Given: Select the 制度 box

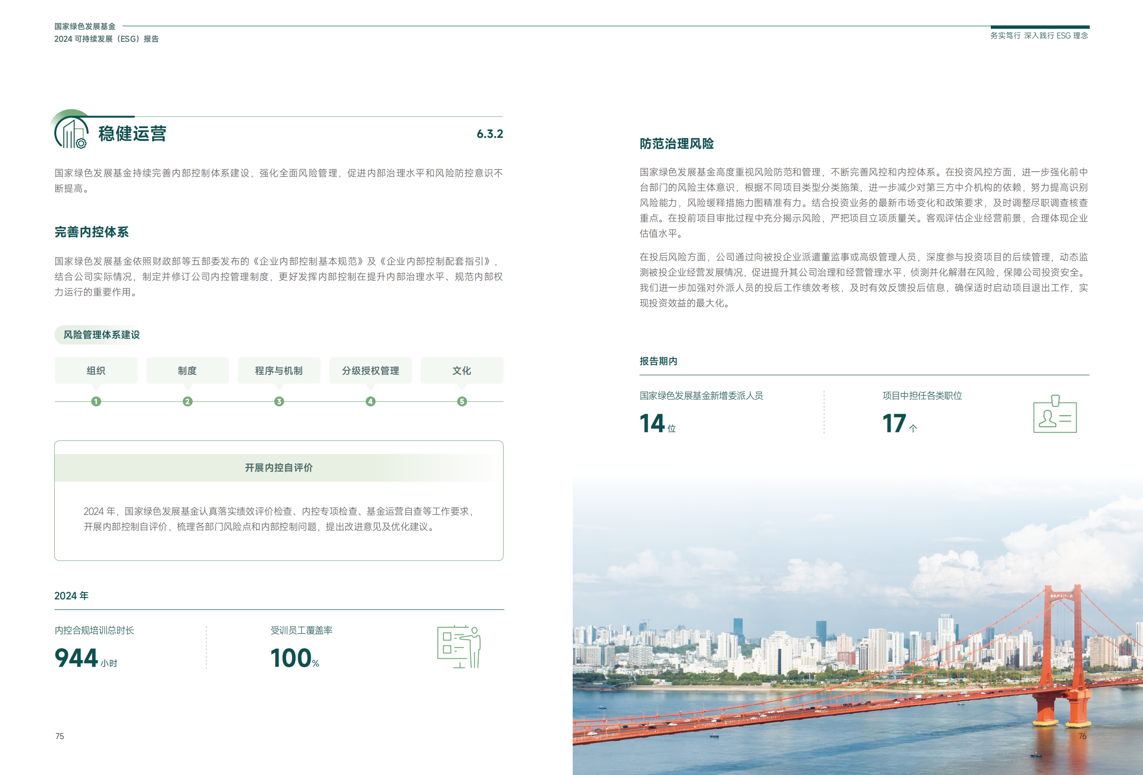Looking at the screenshot, I should pyautogui.click(x=187, y=370).
